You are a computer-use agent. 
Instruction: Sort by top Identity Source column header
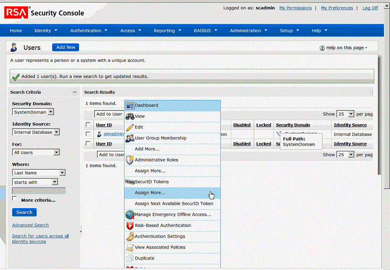click(x=350, y=125)
